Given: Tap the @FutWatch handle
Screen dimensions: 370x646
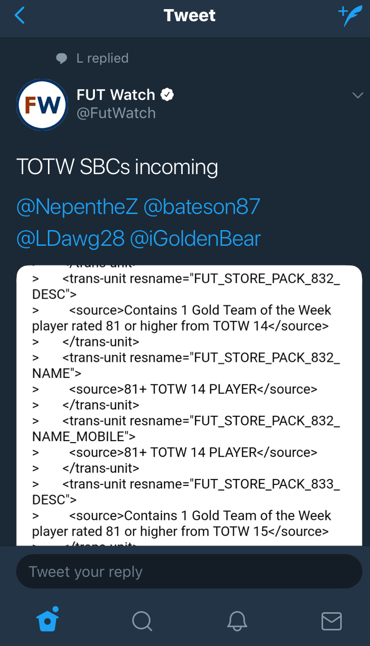Looking at the screenshot, I should pos(116,113).
